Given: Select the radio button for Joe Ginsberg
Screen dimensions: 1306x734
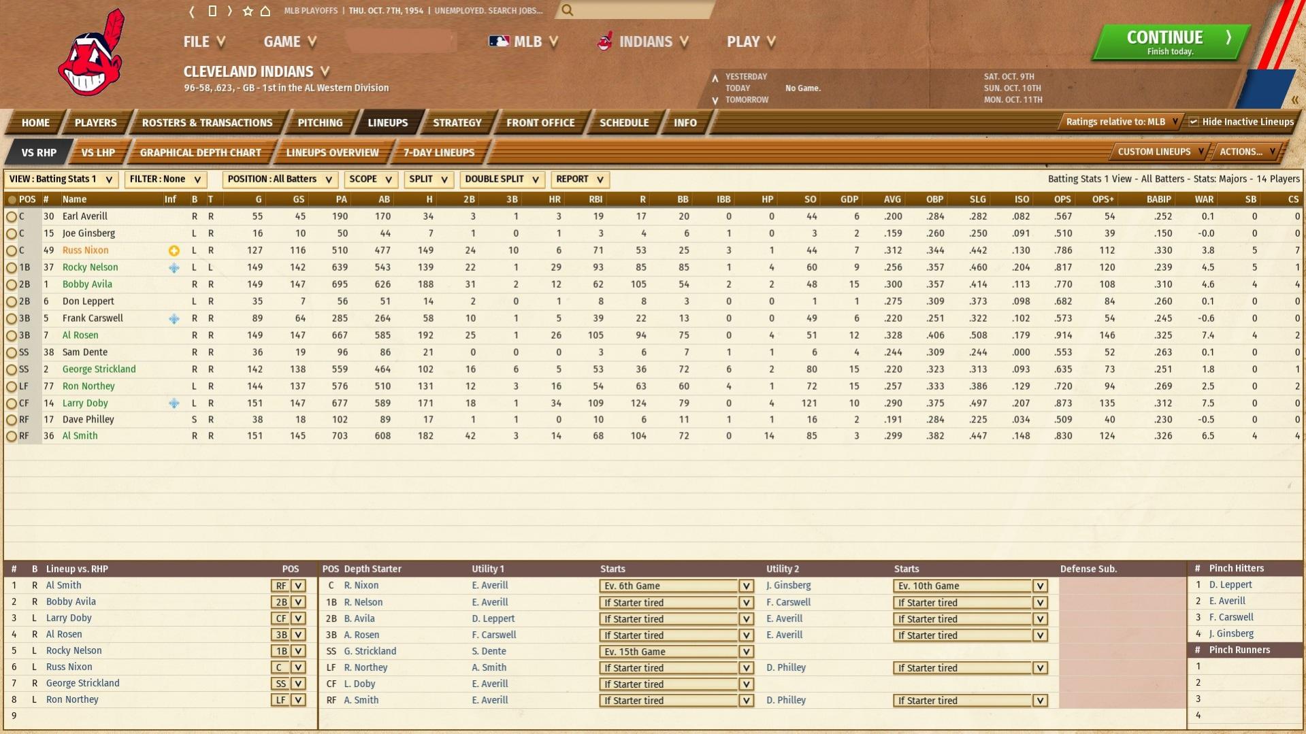Looking at the screenshot, I should [x=11, y=234].
